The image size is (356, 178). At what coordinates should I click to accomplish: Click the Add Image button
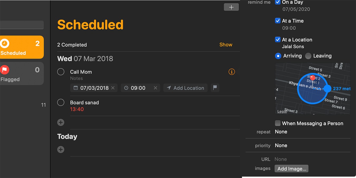tap(291, 169)
